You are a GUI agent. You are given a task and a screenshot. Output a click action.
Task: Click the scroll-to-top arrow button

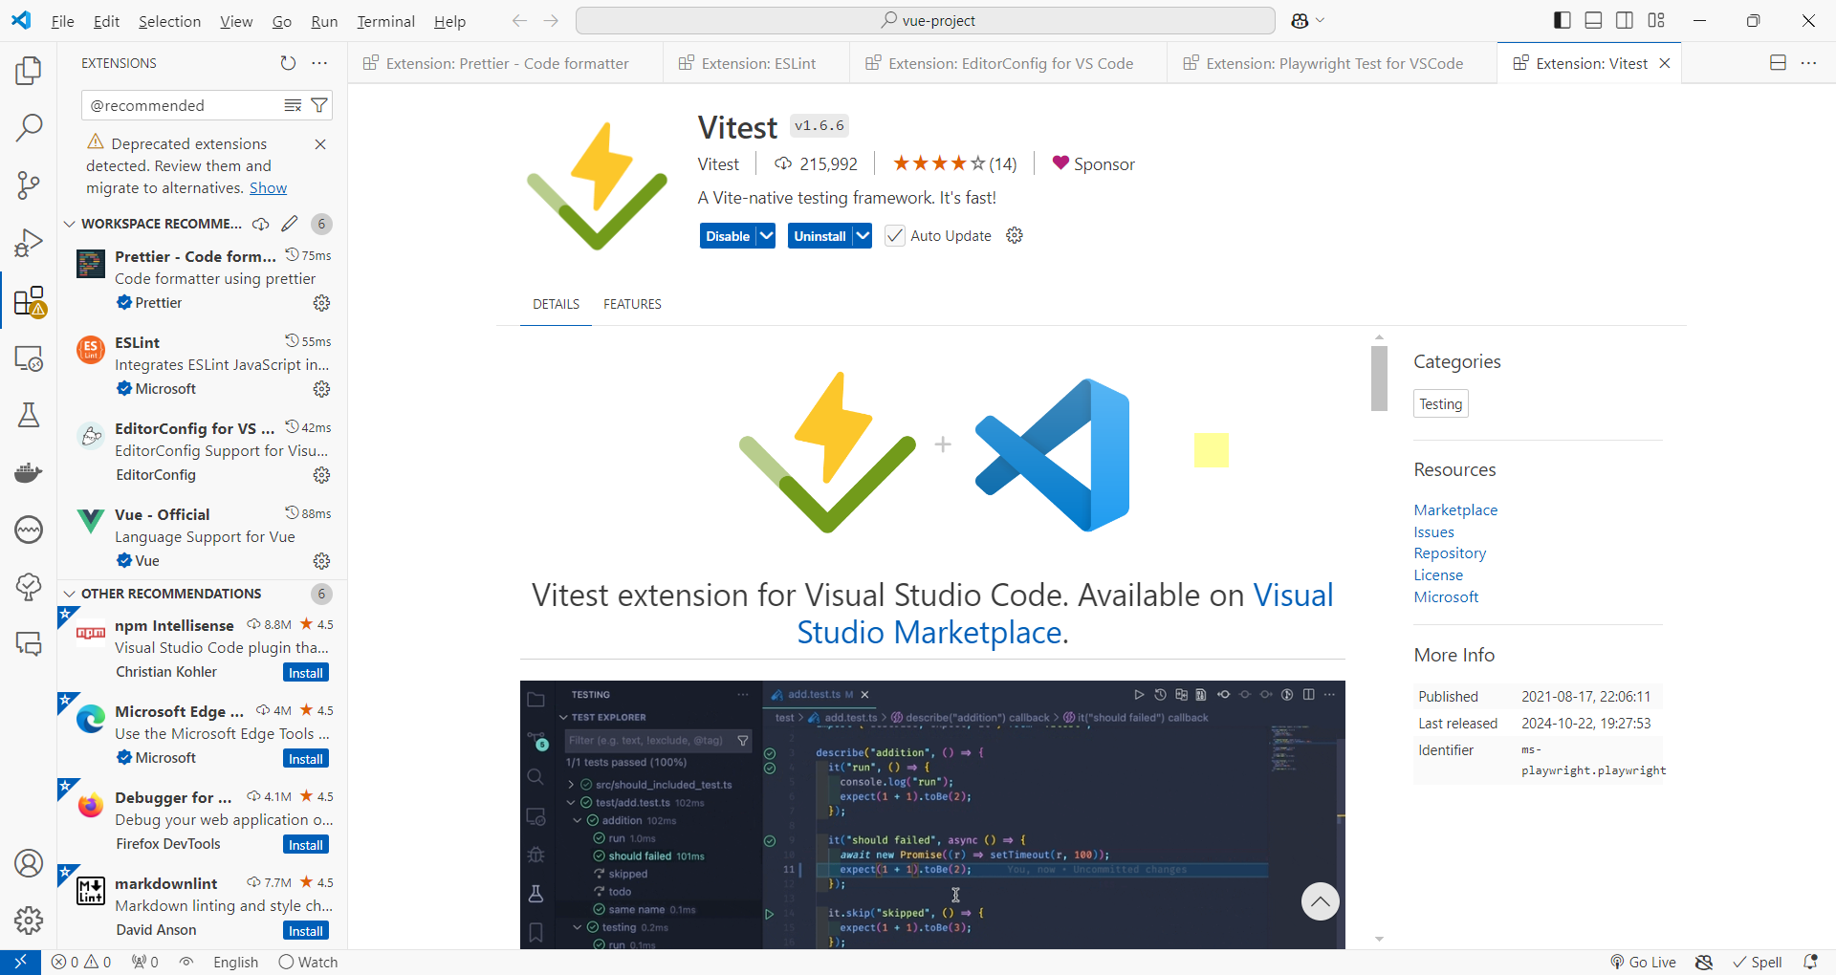(x=1320, y=901)
